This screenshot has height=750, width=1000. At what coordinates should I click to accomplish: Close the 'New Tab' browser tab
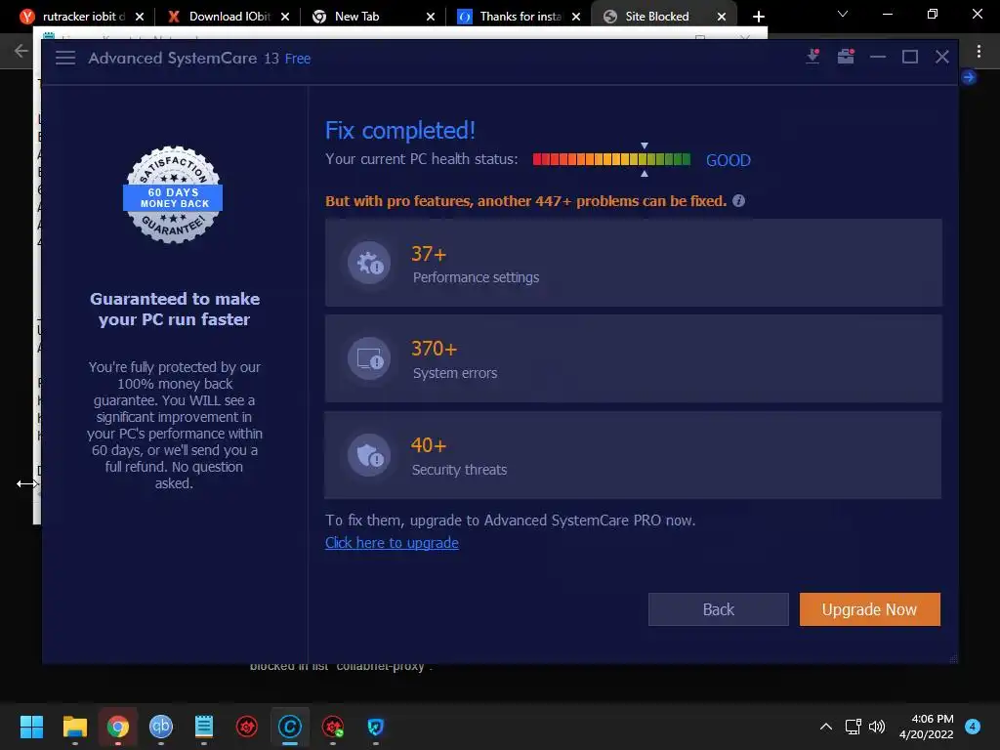coord(431,17)
